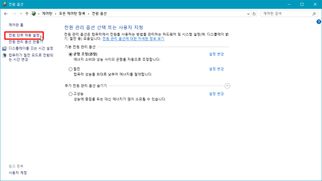
Task: Select the 균형 조정(권장) power plan
Action: [x=71, y=54]
